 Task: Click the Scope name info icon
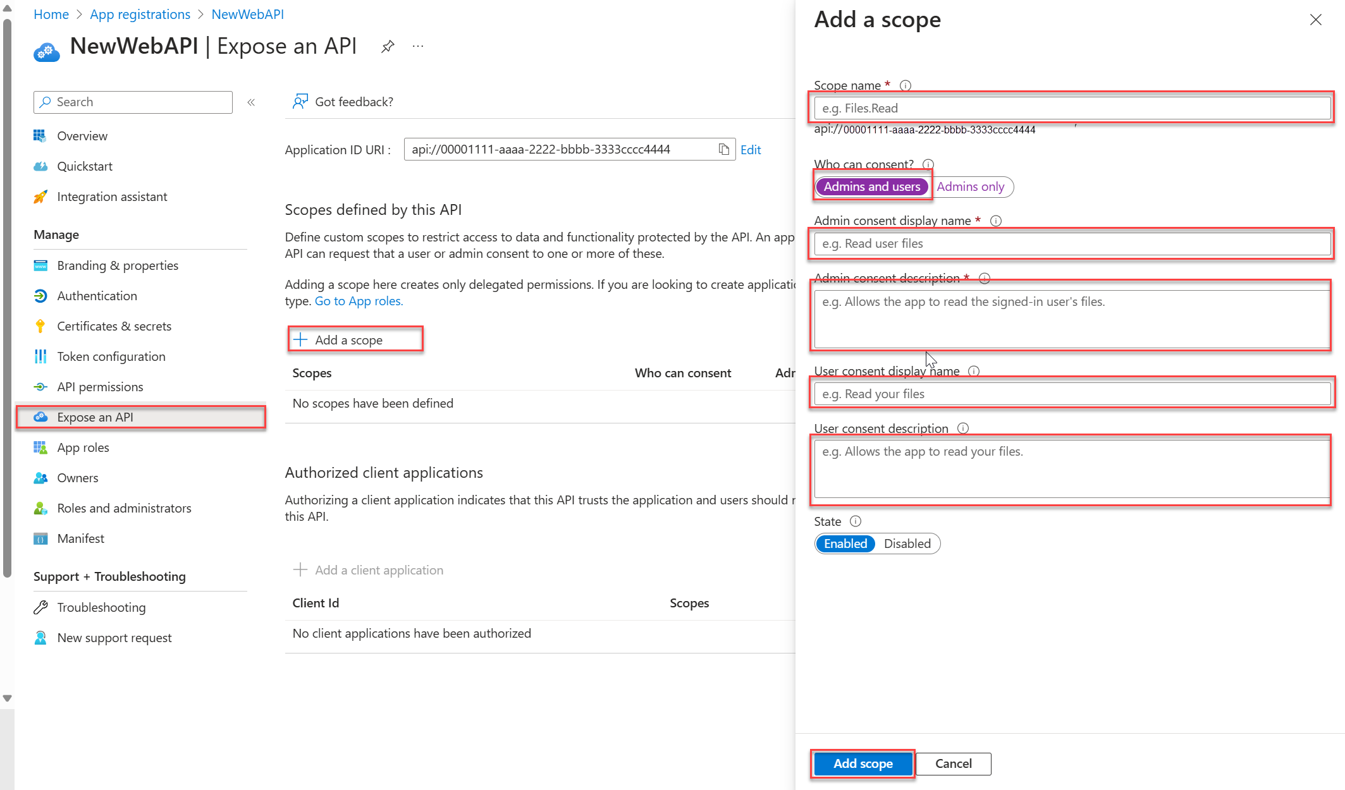click(906, 85)
